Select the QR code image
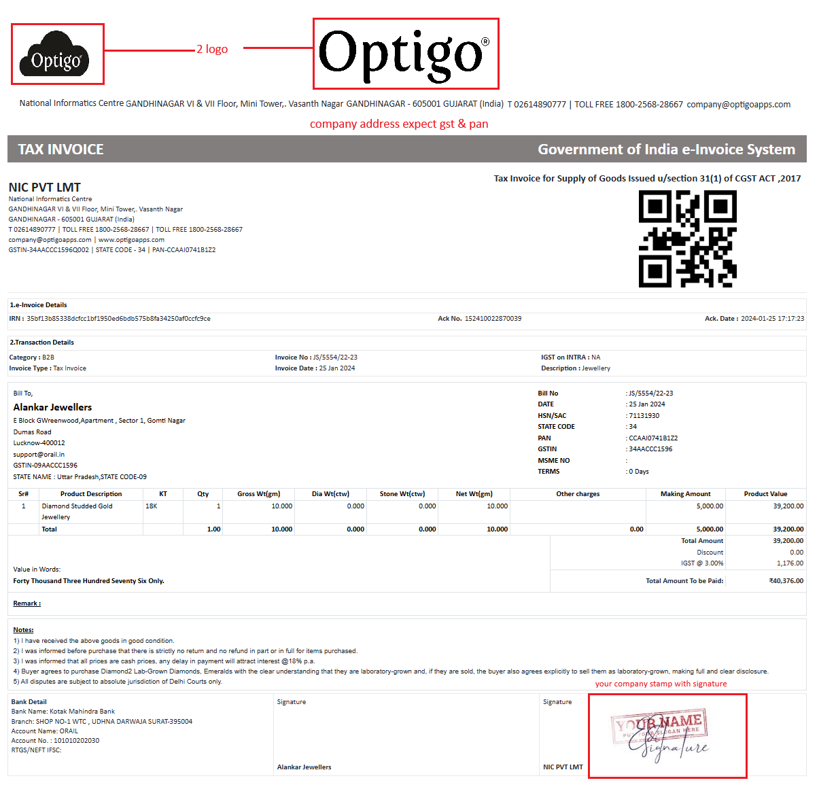Screen dimensions: 819x787 tap(687, 239)
